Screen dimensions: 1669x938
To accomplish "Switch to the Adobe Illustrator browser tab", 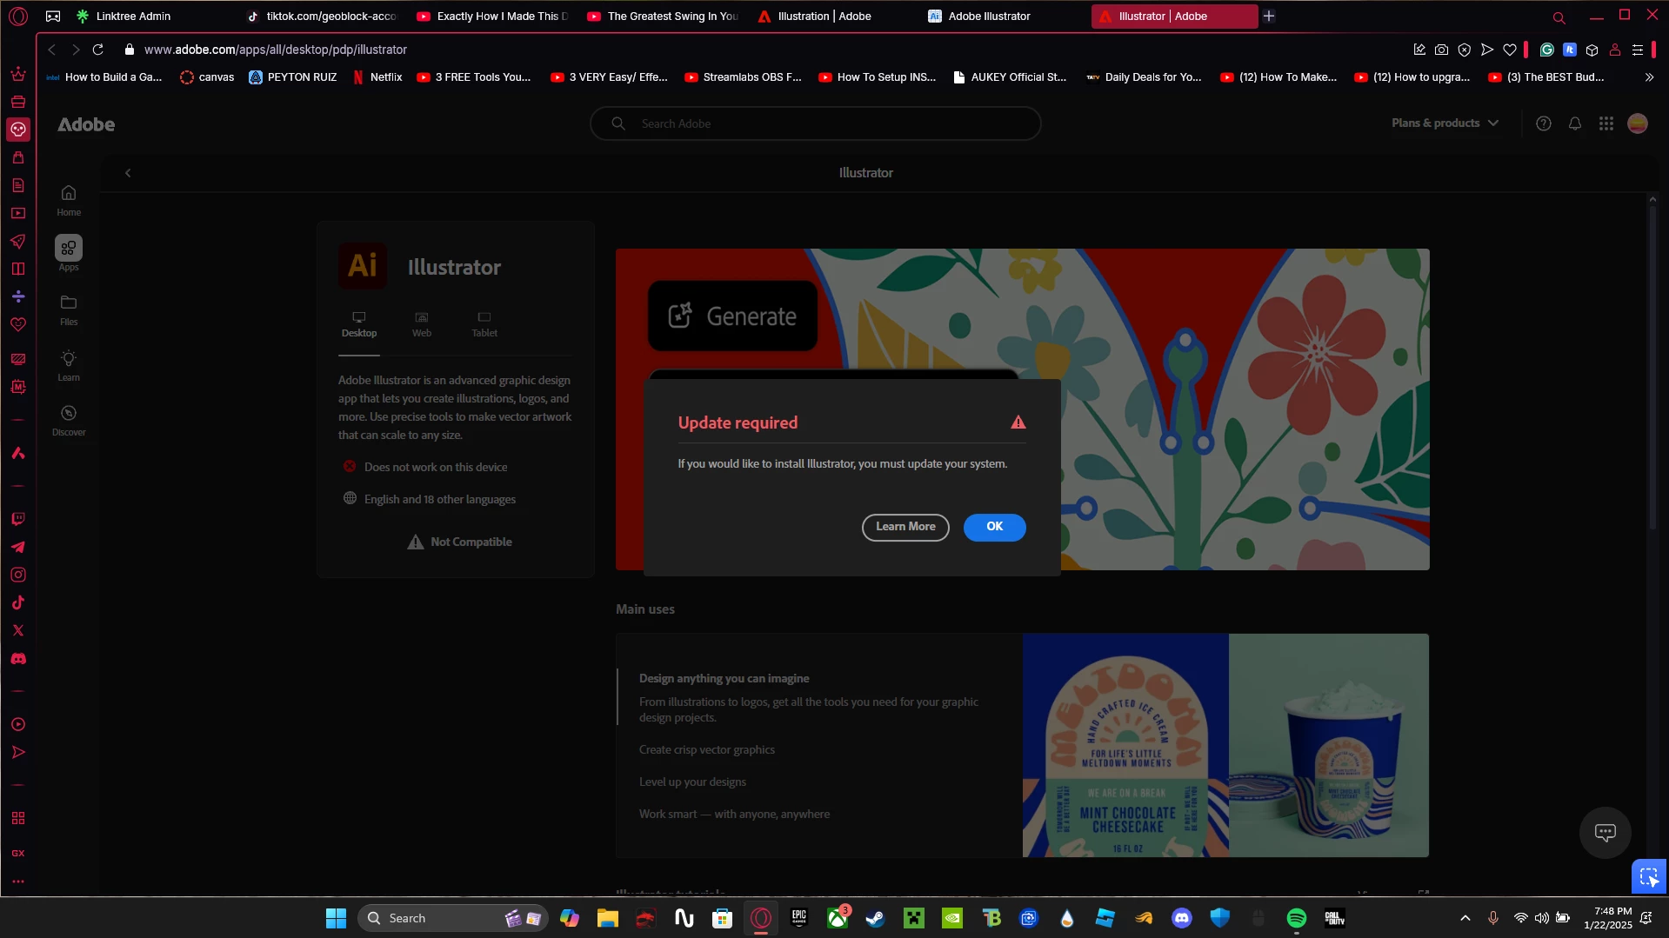I will pos(989,16).
